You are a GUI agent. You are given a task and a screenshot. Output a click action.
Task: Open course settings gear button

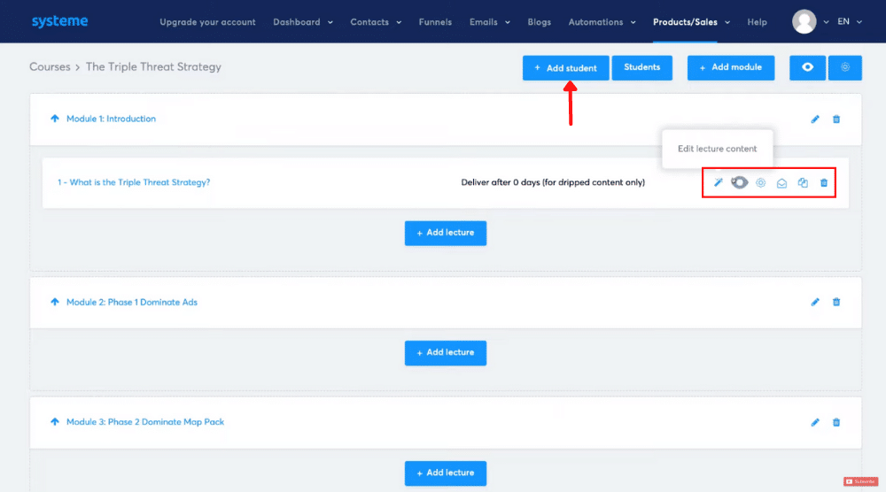844,68
